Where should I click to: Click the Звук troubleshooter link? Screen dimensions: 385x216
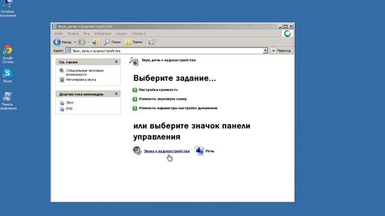[x=70, y=103]
